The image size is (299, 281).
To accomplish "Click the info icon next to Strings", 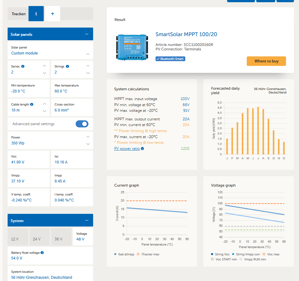I will (x=67, y=67).
